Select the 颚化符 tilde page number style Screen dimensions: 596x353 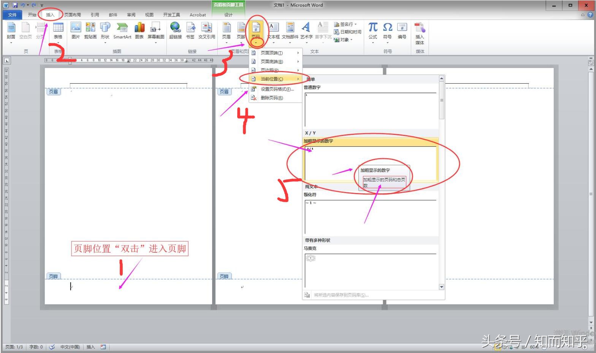[371, 214]
